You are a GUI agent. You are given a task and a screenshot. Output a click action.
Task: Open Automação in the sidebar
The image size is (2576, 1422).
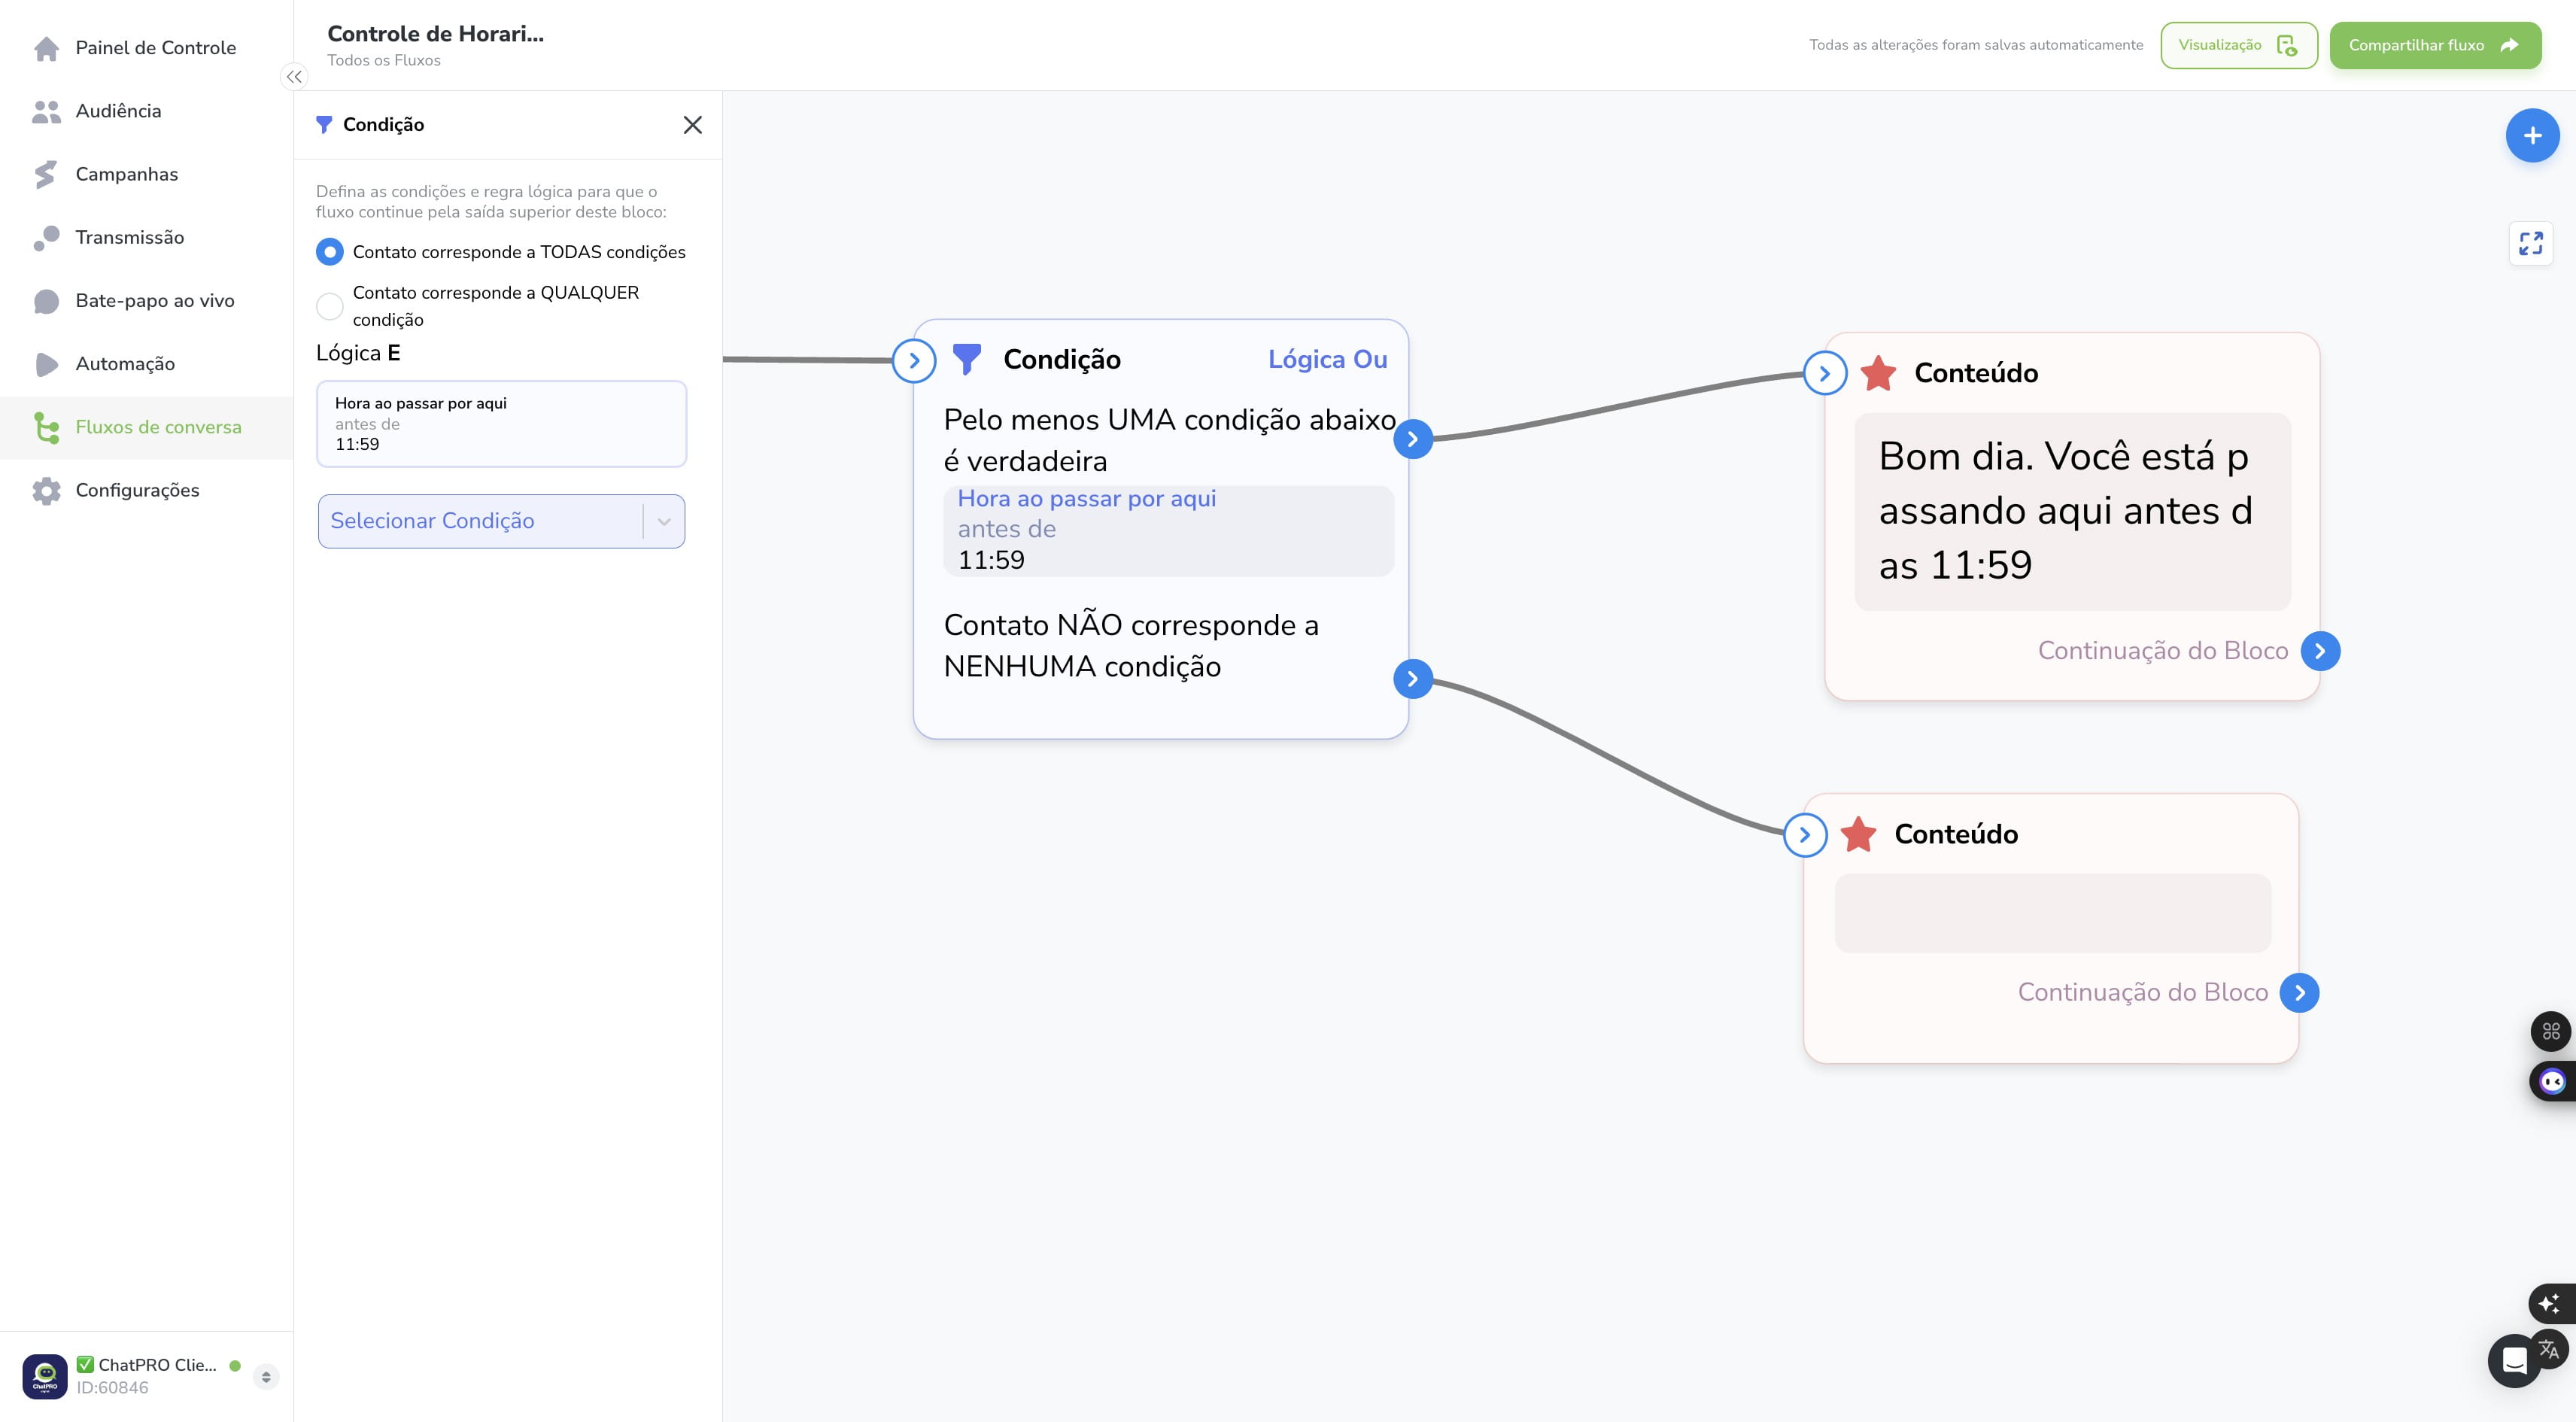146,364
